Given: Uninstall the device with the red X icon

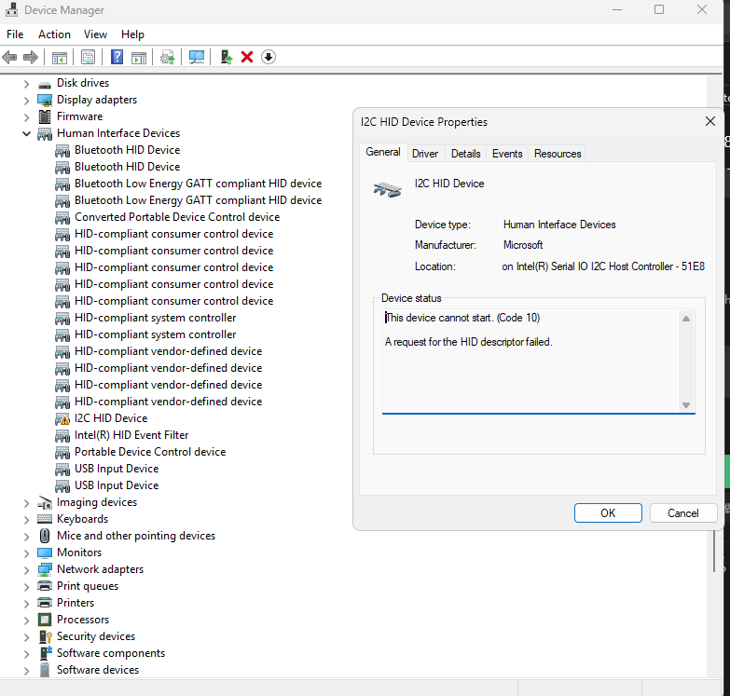Looking at the screenshot, I should (x=247, y=57).
